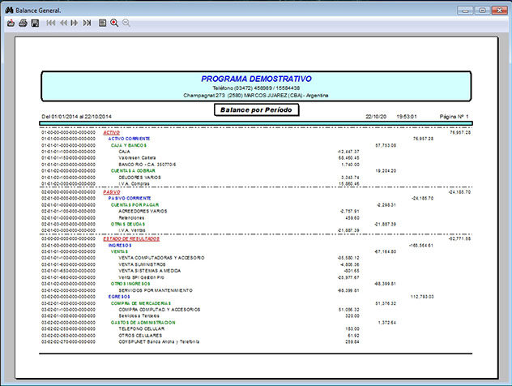Click the Página Nº 1 page label
The image size is (512, 386).
tap(454, 117)
